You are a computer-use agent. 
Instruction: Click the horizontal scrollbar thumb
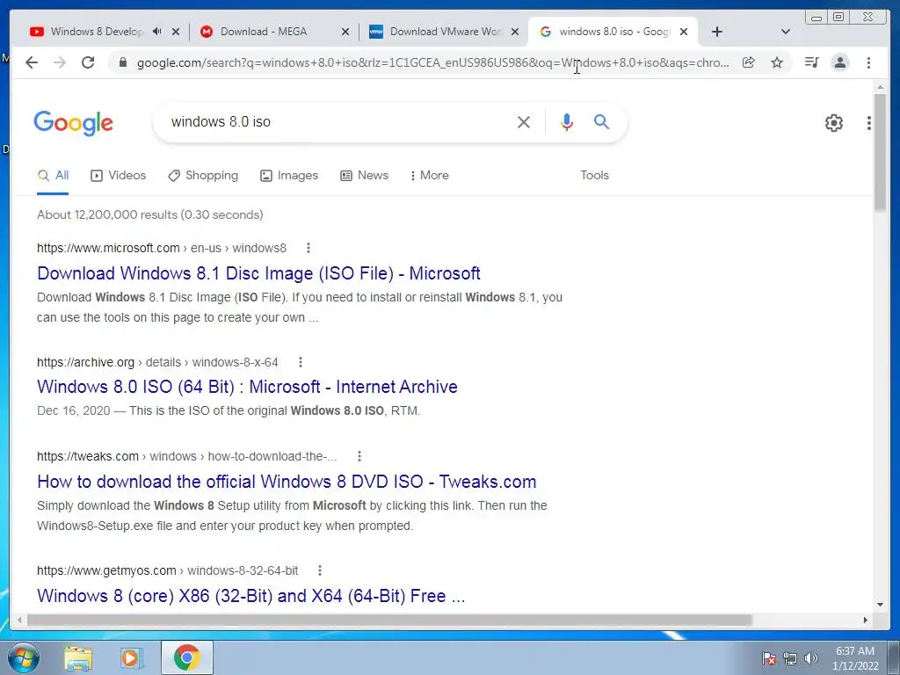389,620
